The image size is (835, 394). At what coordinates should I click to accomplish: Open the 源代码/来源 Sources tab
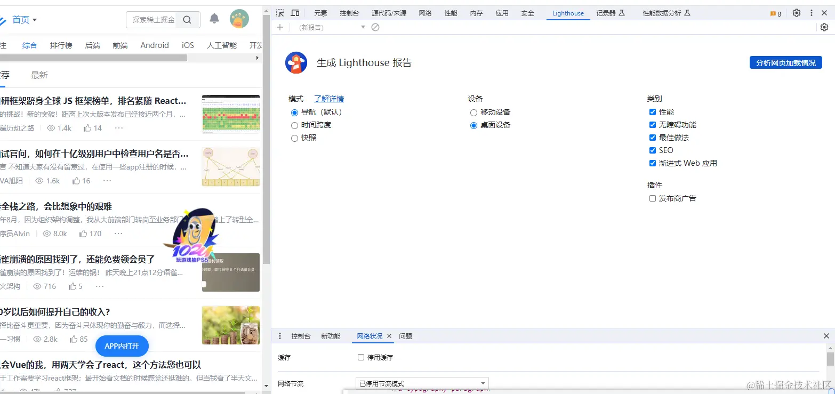(x=389, y=13)
